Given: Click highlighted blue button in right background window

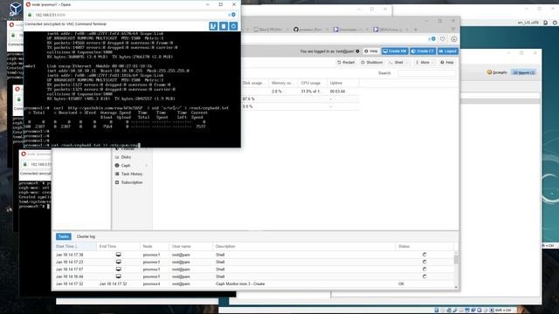Looking at the screenshot, I should [524, 72].
